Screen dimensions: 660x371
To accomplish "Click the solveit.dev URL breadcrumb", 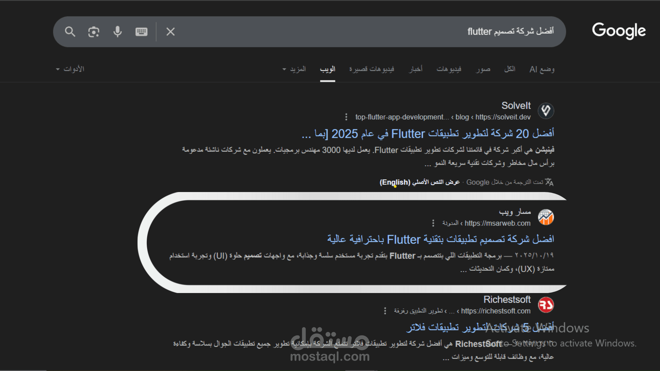I will coord(443,117).
